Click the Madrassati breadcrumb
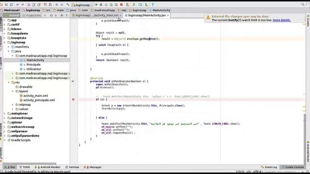310x174 pixels. pyautogui.click(x=10, y=10)
